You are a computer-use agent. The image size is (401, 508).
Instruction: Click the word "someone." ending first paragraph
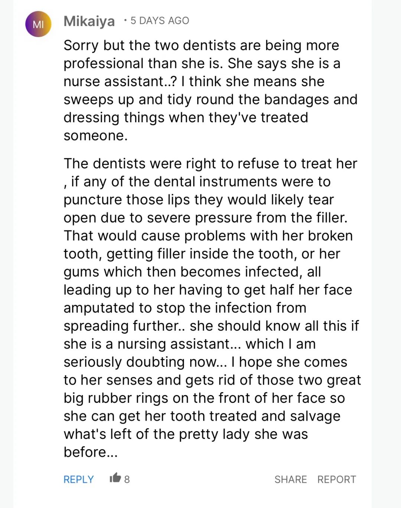coord(95,136)
